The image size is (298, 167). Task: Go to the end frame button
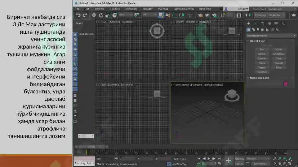click(219, 159)
